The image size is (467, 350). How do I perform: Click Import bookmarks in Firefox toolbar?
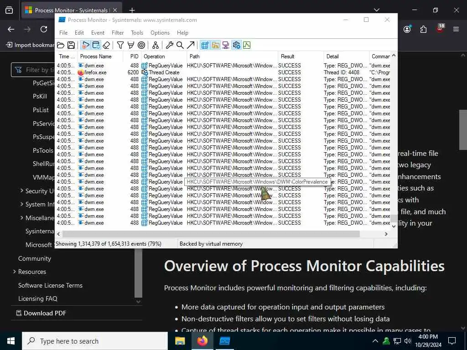pos(31,45)
